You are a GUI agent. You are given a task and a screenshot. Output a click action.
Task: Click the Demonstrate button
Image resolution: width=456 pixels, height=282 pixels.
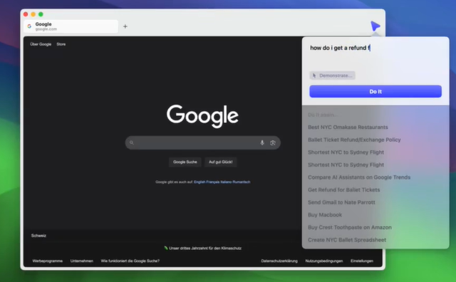tap(332, 75)
